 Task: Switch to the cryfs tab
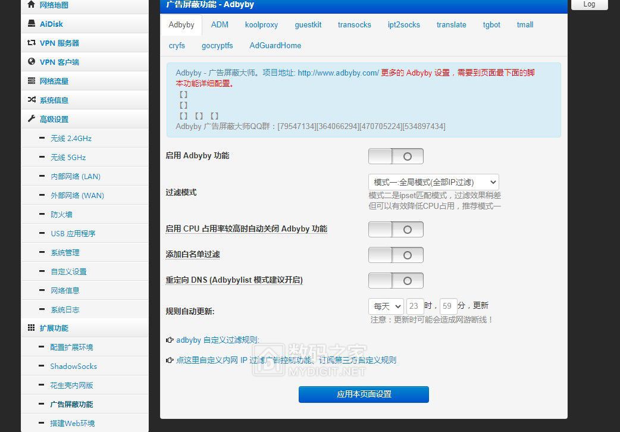[x=177, y=45]
